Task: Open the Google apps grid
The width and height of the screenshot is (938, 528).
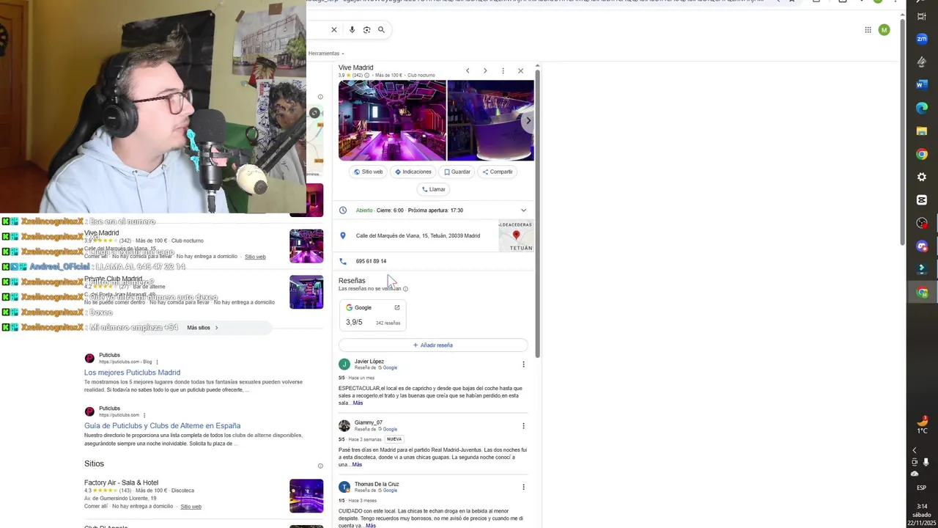Action: coord(868,30)
